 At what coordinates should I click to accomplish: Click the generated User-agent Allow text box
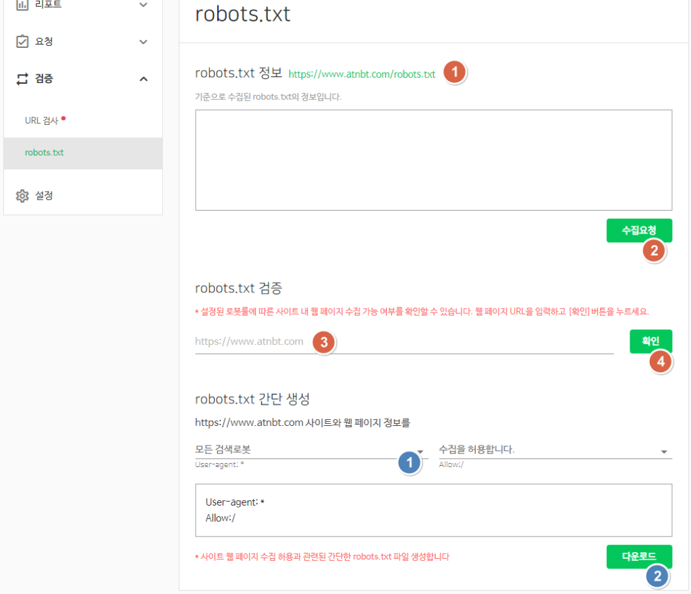pyautogui.click(x=434, y=510)
